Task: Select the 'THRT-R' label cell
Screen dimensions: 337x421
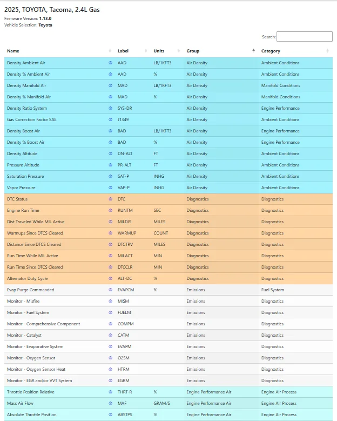Action: point(132,392)
